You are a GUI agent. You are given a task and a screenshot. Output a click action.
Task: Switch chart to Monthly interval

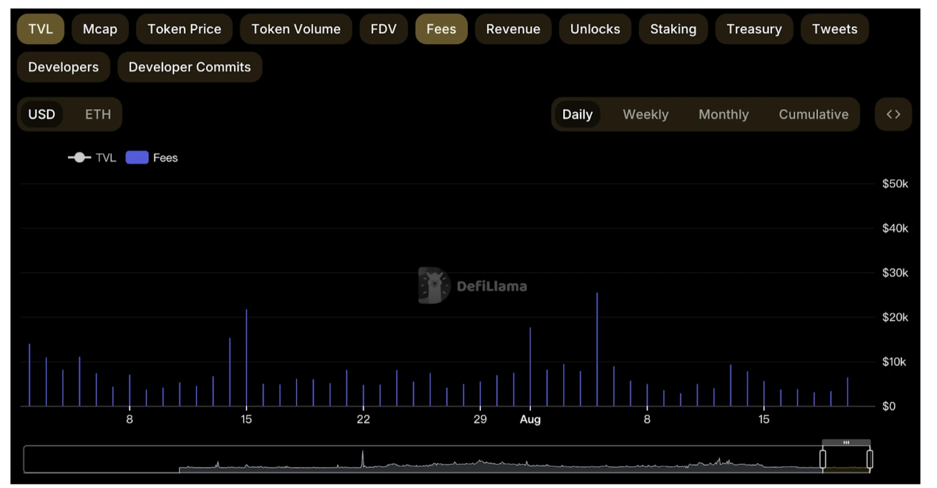pos(723,114)
